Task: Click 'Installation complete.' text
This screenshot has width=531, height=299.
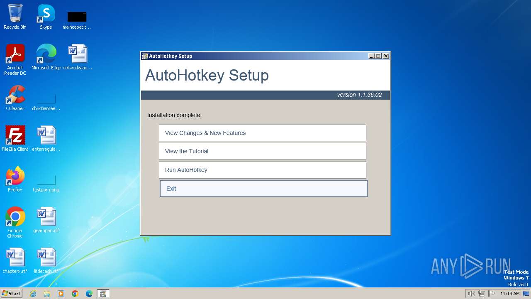Action: [x=174, y=115]
